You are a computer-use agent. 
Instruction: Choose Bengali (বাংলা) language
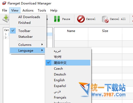coord(68,57)
